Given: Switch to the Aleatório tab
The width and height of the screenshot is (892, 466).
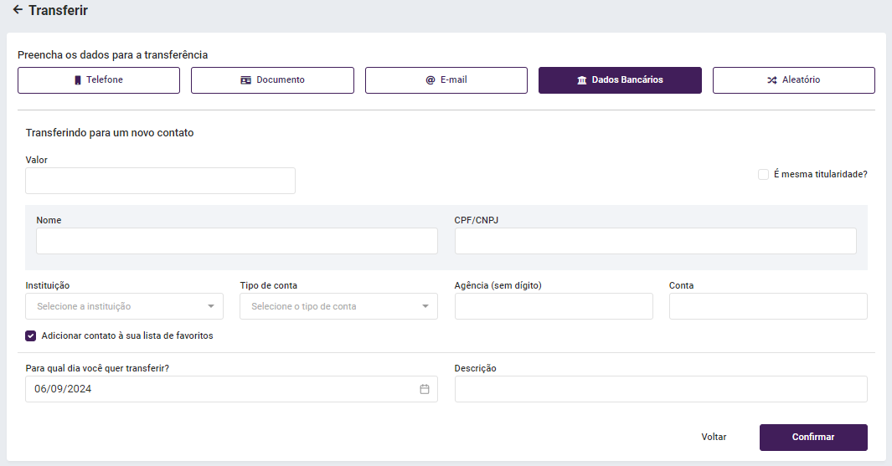Looking at the screenshot, I should click(793, 80).
